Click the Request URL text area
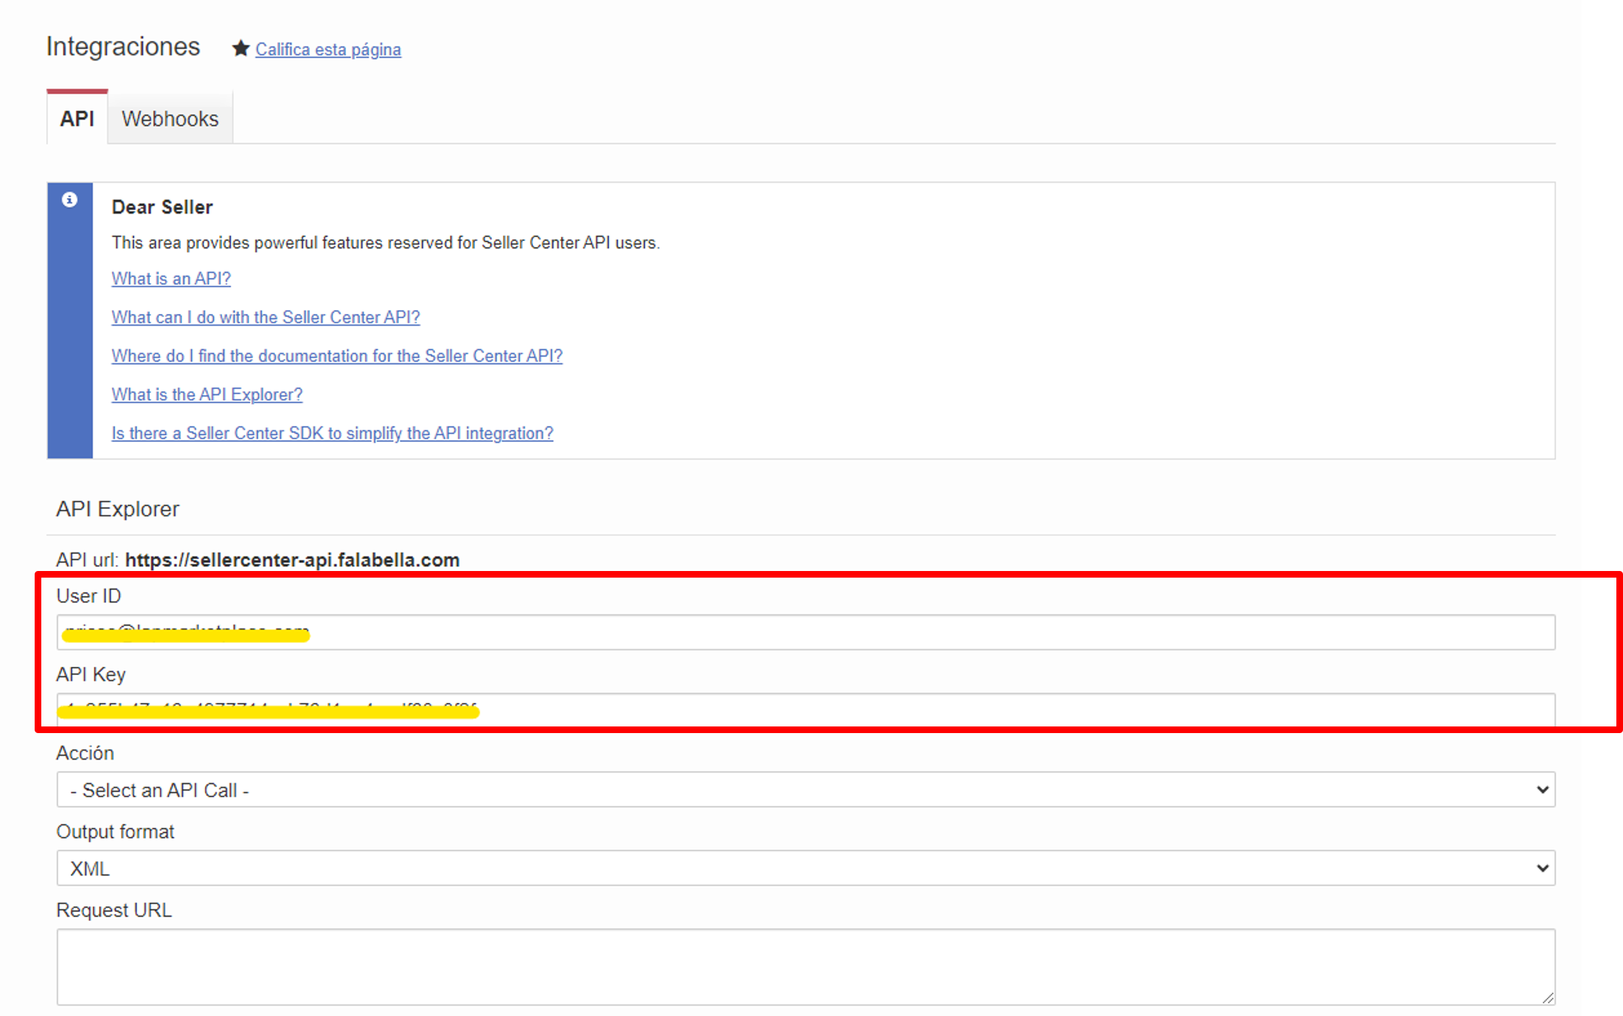Image resolution: width=1623 pixels, height=1016 pixels. [x=806, y=967]
